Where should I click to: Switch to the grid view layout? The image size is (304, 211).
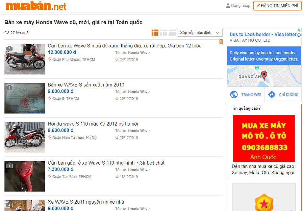coord(163,33)
